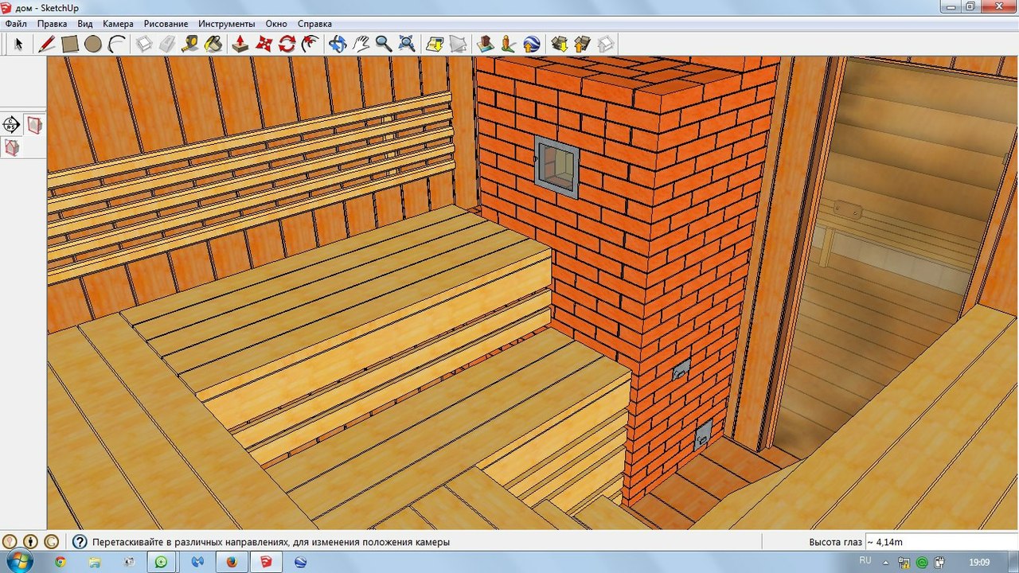Open the Инструменты menu
Image resolution: width=1019 pixels, height=573 pixels.
(227, 24)
